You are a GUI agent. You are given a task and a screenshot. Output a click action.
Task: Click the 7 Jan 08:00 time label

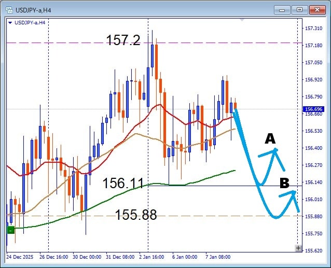pyautogui.click(x=218, y=257)
